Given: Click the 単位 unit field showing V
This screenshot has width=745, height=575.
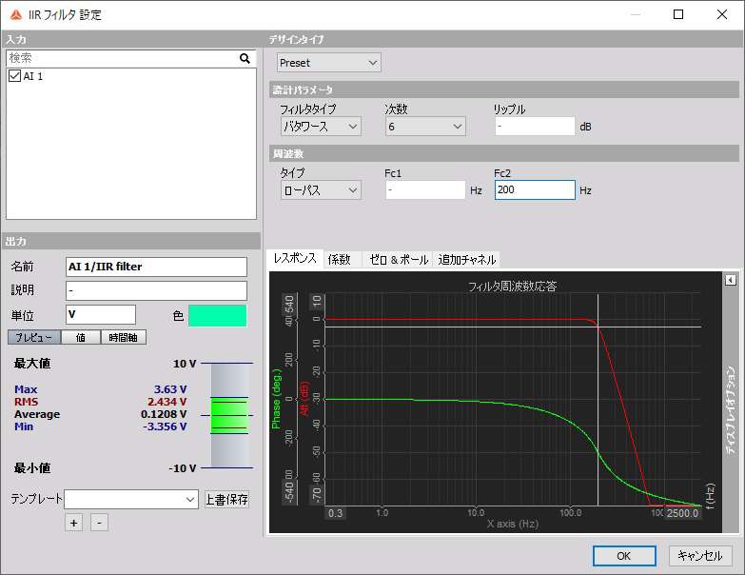Looking at the screenshot, I should coord(101,314).
